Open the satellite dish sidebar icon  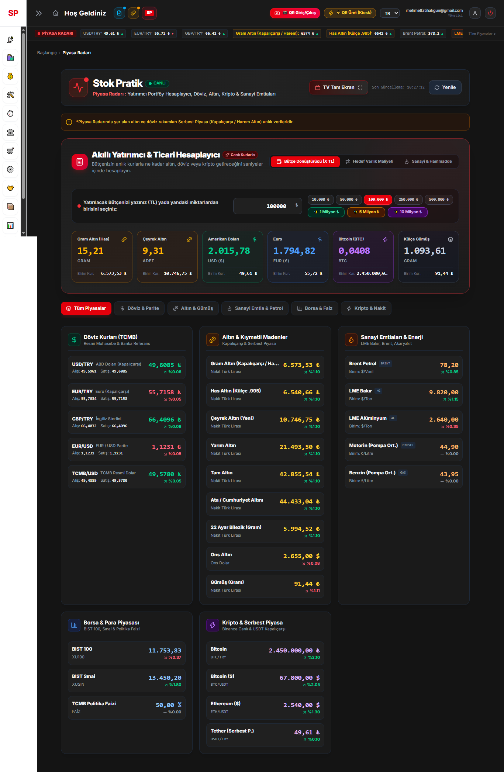click(10, 39)
